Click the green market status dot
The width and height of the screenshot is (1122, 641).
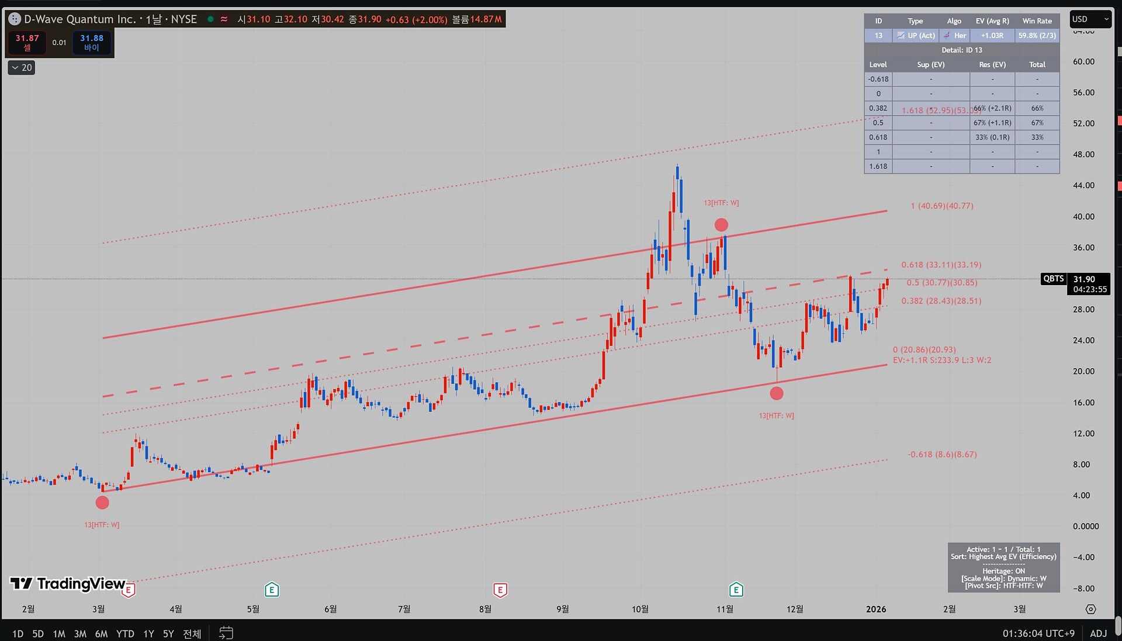pos(210,19)
